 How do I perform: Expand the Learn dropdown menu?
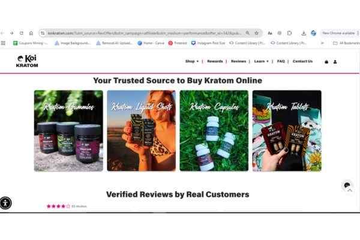point(261,61)
